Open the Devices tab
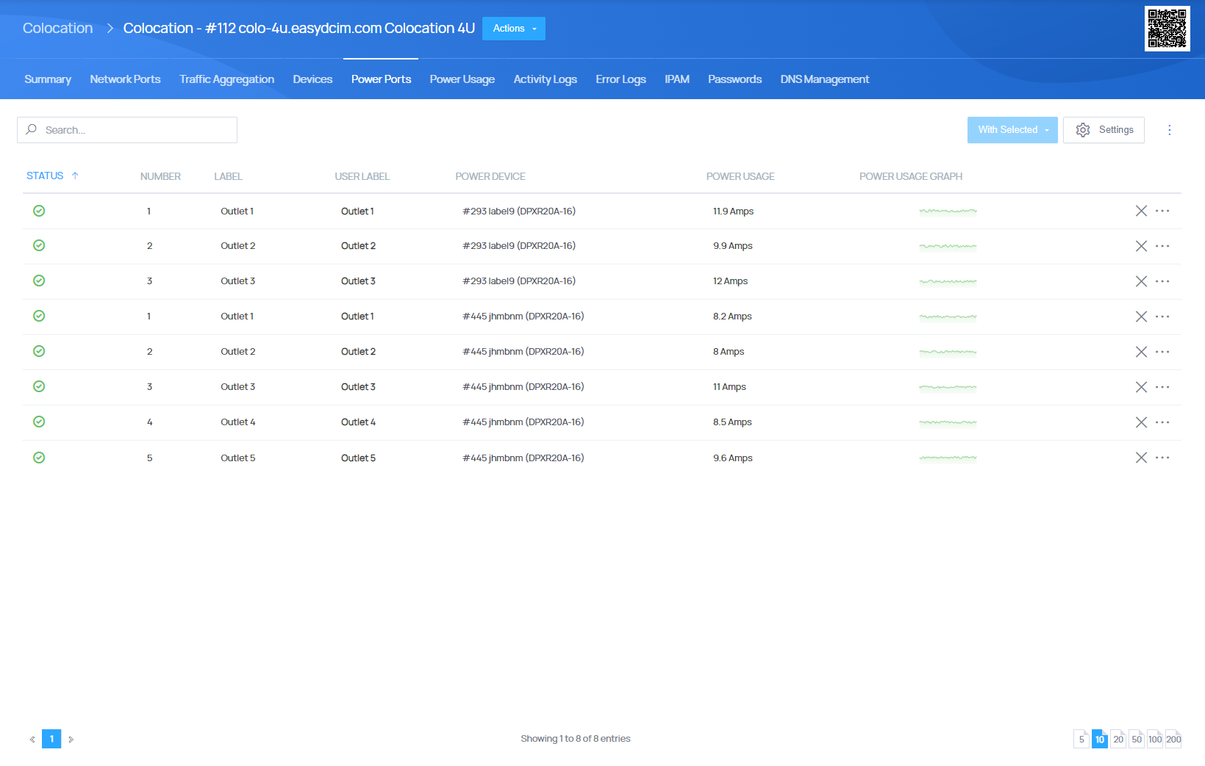Screen dimensions: 1205x766 (312, 79)
